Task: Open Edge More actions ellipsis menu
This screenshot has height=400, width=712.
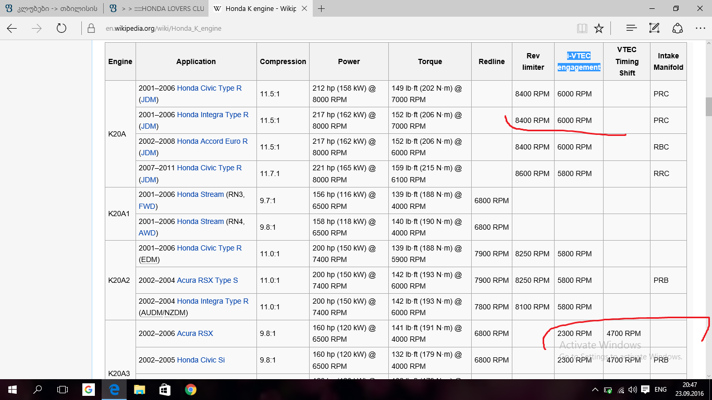Action: (700, 28)
